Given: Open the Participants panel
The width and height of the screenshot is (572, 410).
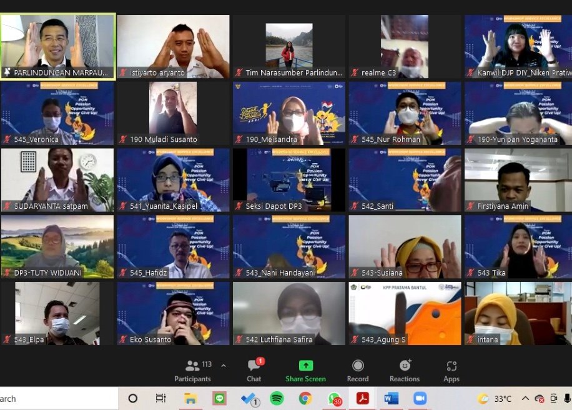Looking at the screenshot, I should pos(192,370).
